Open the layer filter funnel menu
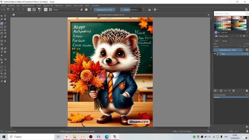249x140 pixels. [x=245, y=47]
